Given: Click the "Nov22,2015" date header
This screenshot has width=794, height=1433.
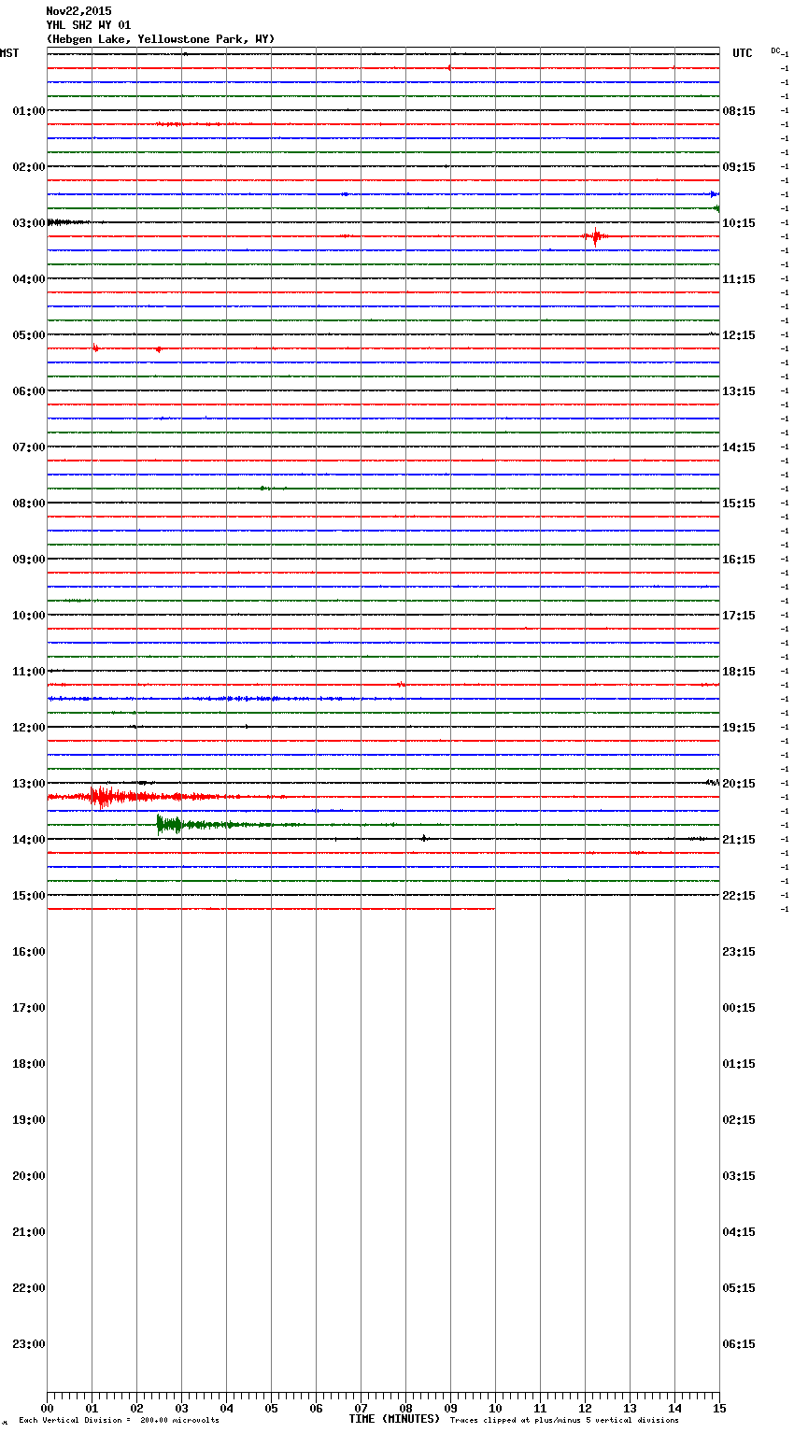Looking at the screenshot, I should [78, 11].
